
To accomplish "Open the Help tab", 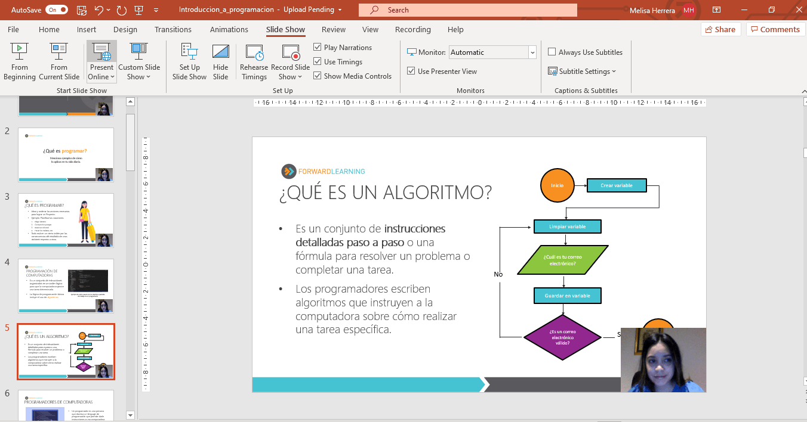I will (x=455, y=29).
